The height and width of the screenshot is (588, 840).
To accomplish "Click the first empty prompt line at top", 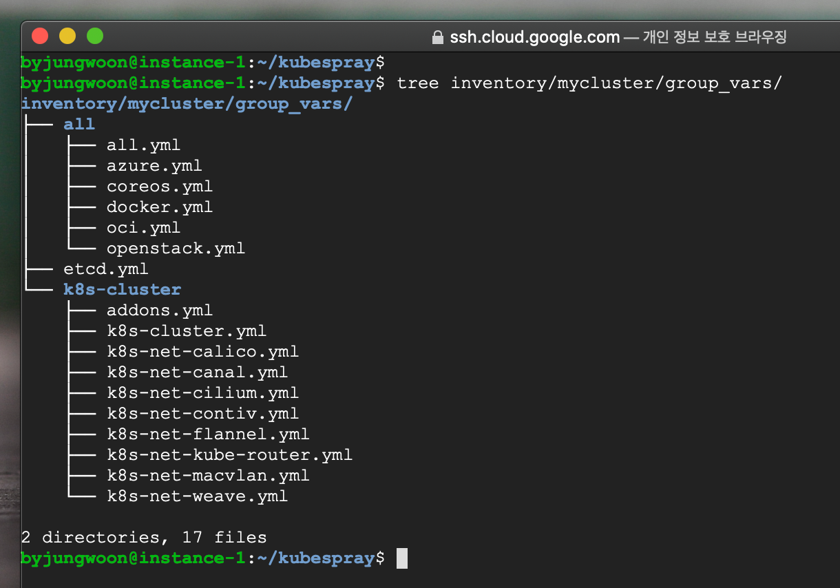I will click(x=202, y=63).
